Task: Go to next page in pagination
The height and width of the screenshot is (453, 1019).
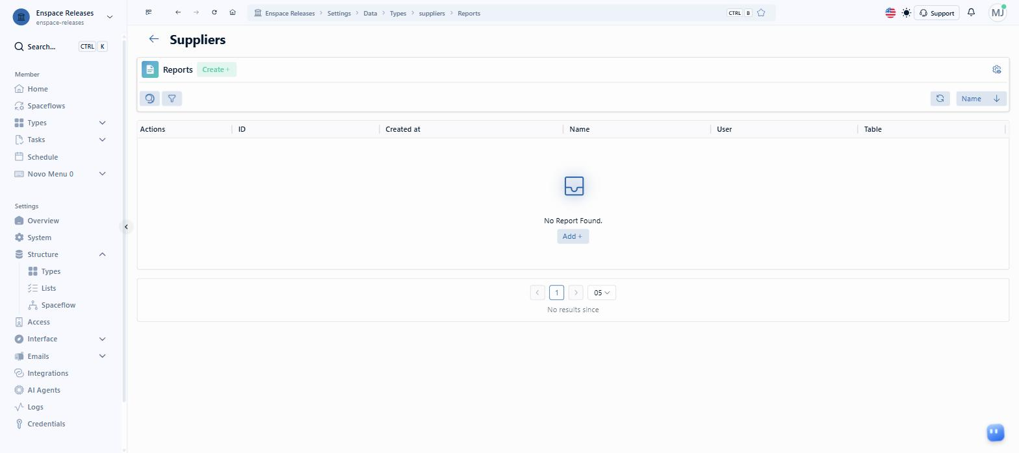Action: point(576,293)
